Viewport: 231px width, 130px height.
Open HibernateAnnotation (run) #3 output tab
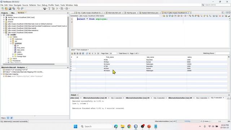point(138,98)
